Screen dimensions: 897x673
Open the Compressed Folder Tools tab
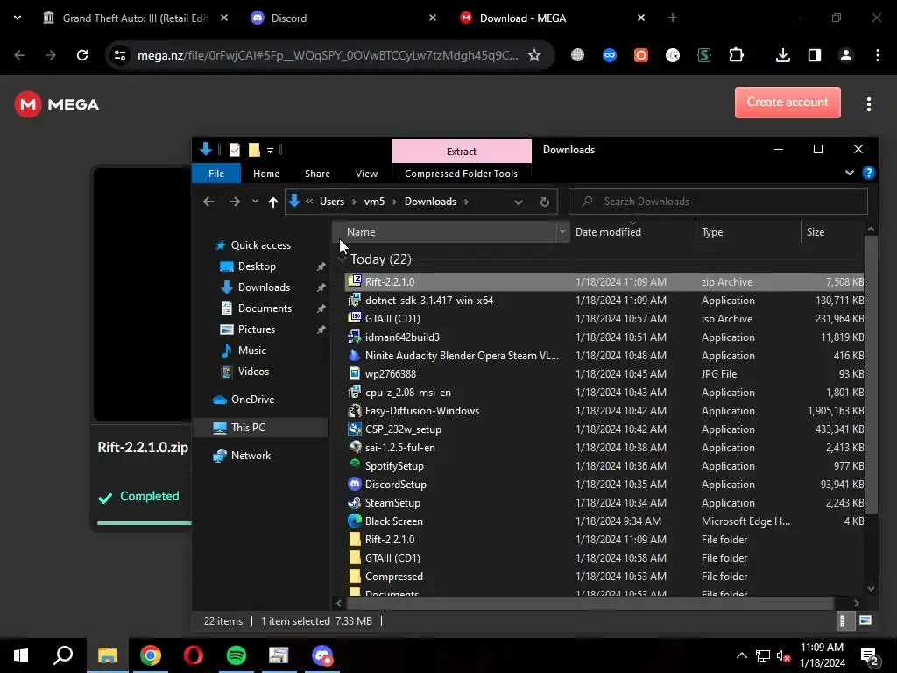coord(461,174)
